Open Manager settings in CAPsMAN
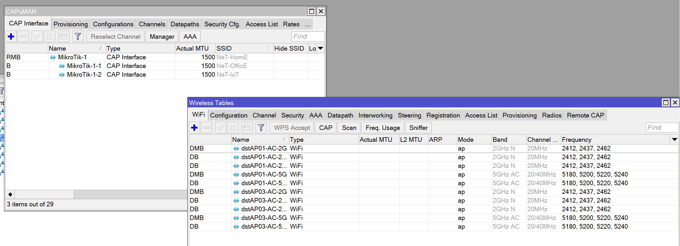 tap(162, 37)
